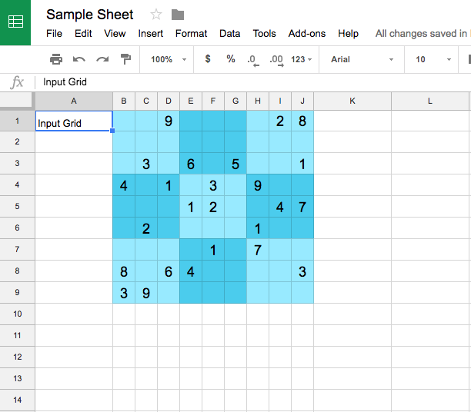Open the Google Sheets home icon
Viewport: 471px width, 412px height.
[15, 22]
